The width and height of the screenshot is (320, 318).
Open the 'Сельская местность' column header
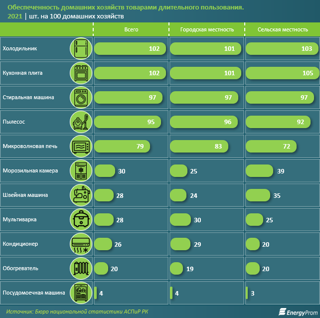pos(283,29)
